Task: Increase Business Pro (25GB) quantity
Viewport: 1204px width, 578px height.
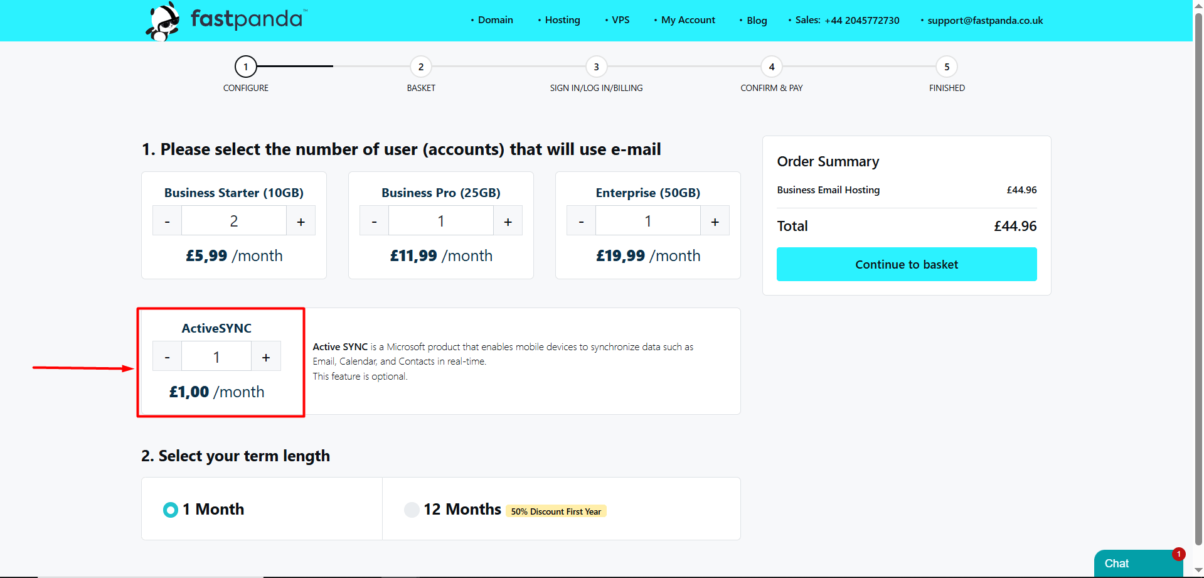Action: coord(508,221)
